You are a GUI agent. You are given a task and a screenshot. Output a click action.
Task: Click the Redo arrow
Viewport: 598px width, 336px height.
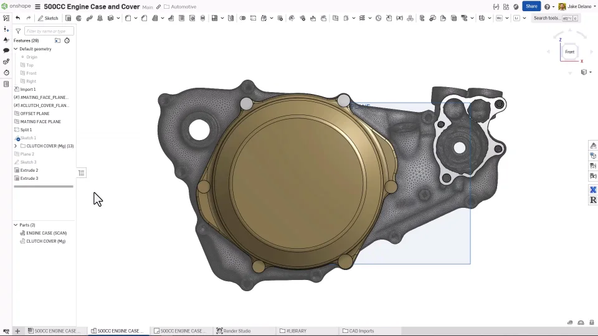click(x=29, y=18)
